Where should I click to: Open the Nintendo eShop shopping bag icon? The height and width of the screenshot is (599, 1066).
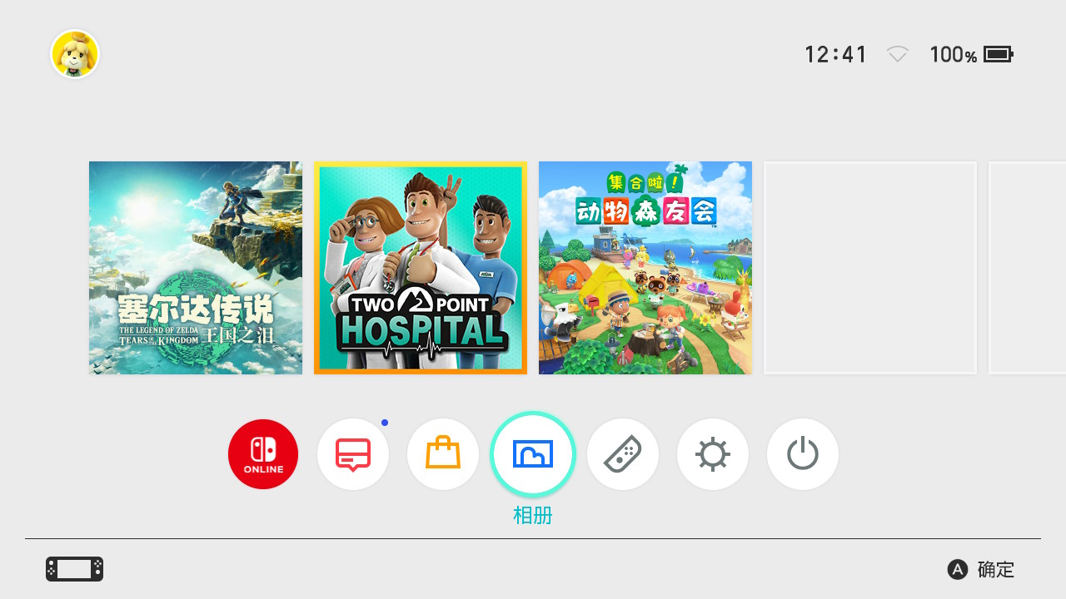pos(443,454)
